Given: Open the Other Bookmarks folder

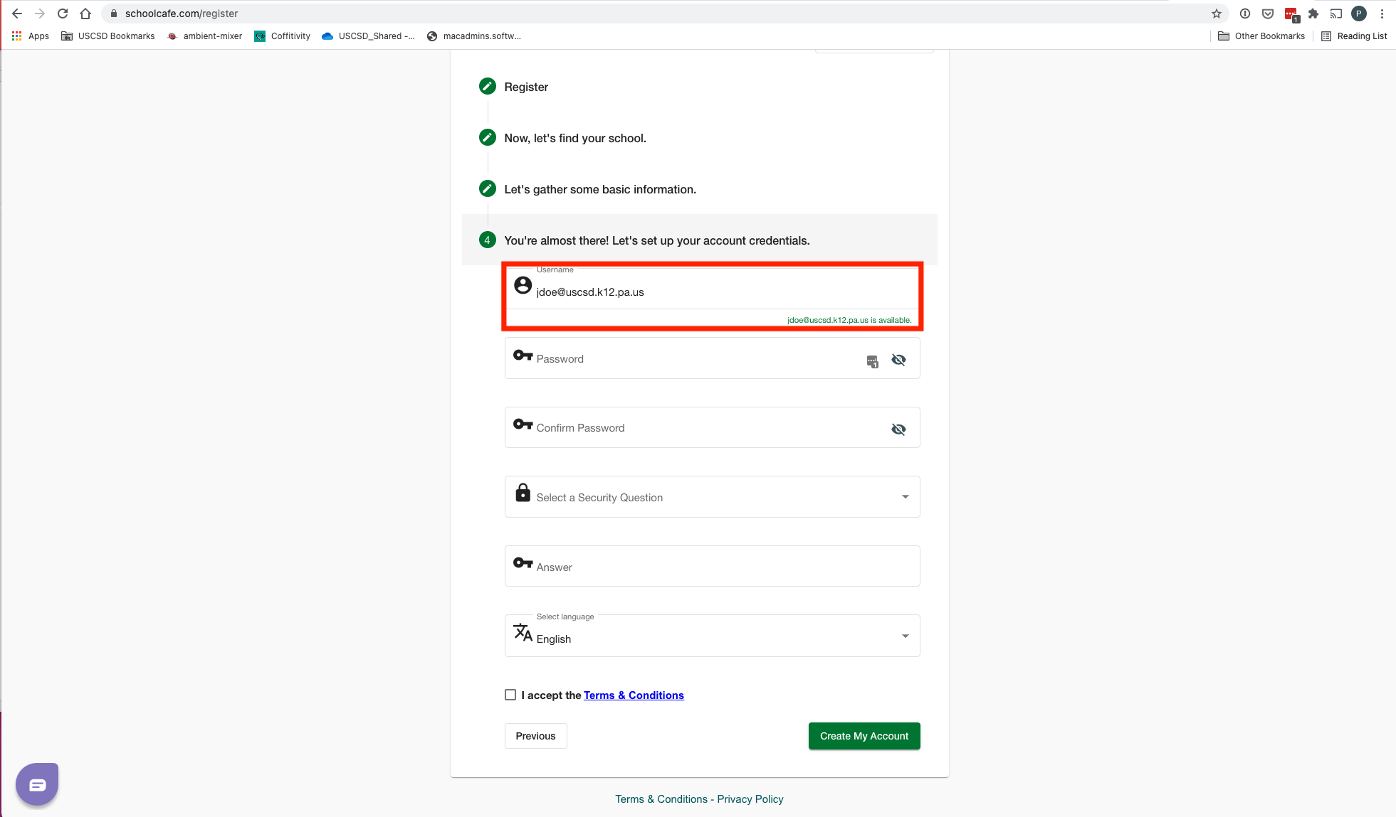Looking at the screenshot, I should 1261,36.
